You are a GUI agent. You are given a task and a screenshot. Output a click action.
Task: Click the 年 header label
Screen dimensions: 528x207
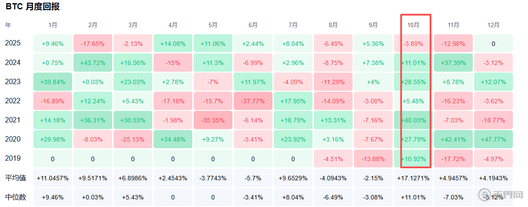8,25
